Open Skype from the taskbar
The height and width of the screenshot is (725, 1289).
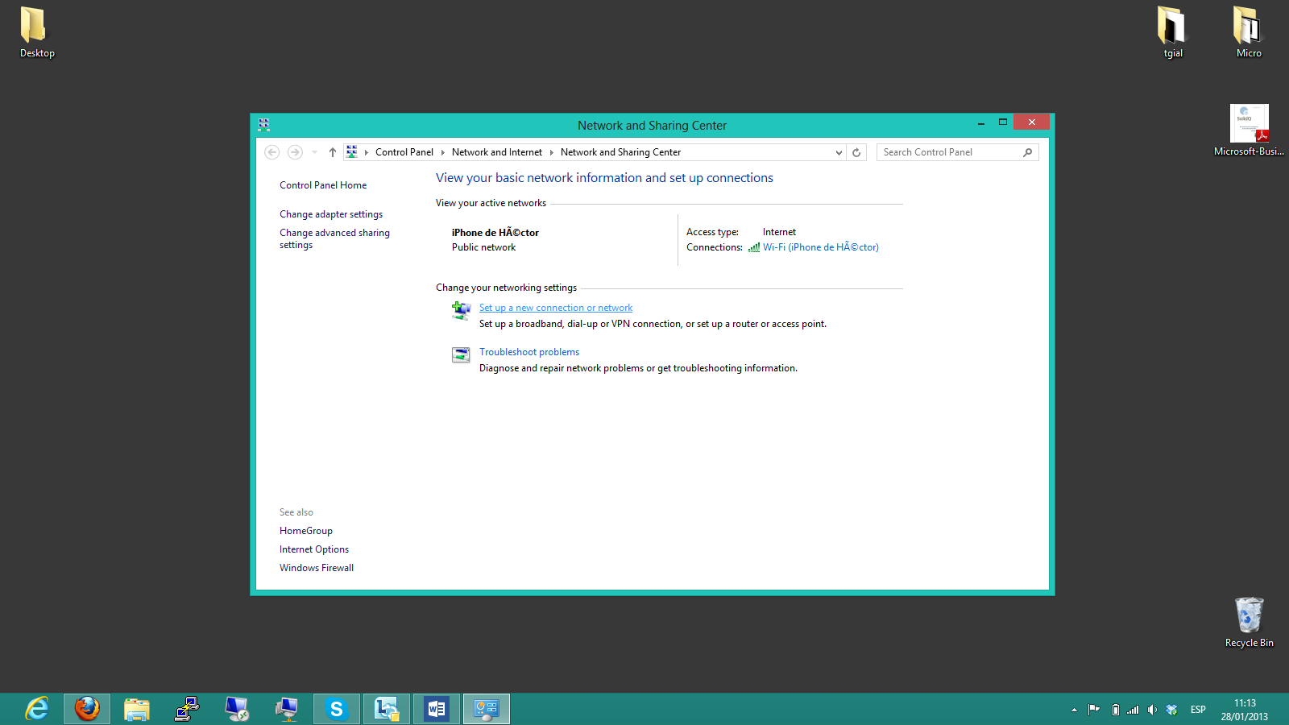point(337,709)
